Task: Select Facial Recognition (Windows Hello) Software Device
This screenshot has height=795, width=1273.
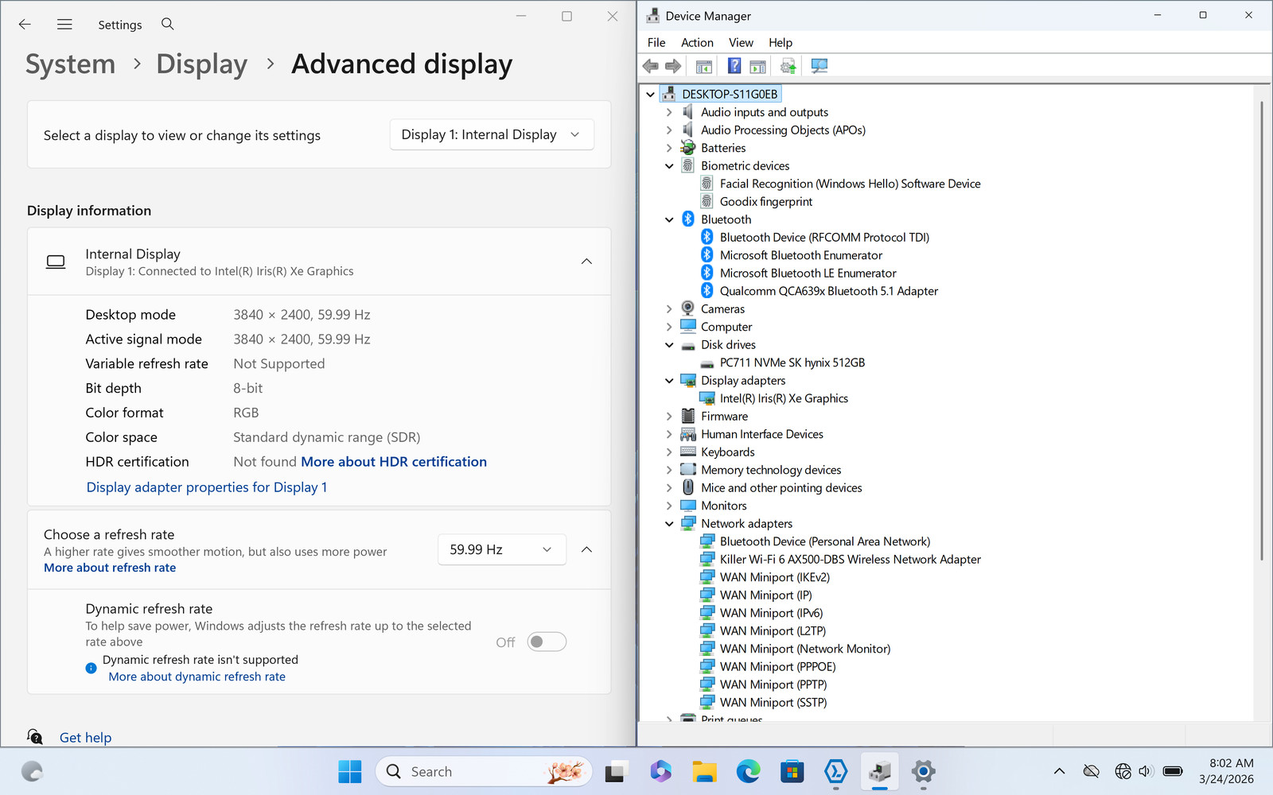Action: click(x=850, y=184)
